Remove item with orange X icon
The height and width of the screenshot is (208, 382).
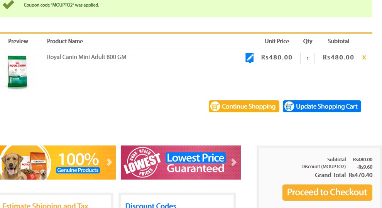(364, 57)
